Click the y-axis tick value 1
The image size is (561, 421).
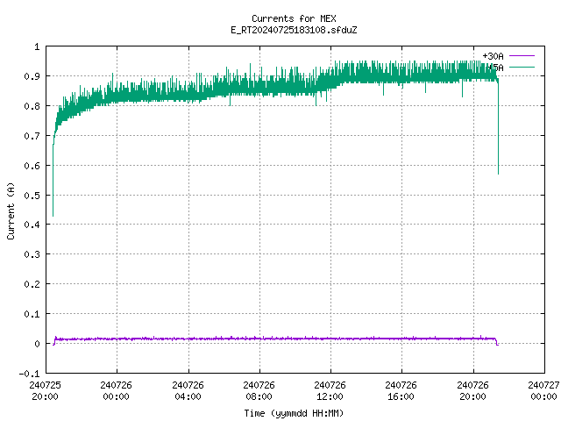click(x=37, y=46)
